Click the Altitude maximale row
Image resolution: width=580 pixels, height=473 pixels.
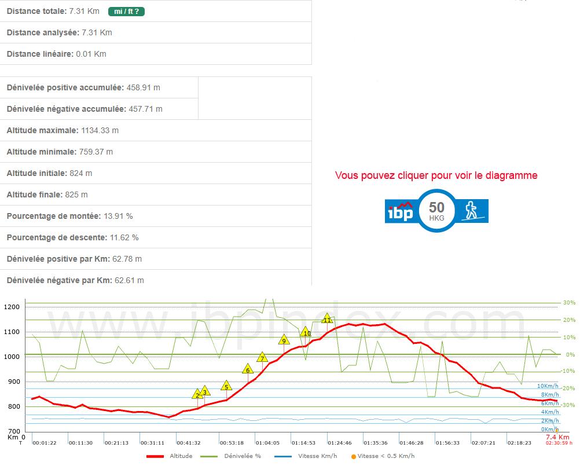pyautogui.click(x=63, y=130)
